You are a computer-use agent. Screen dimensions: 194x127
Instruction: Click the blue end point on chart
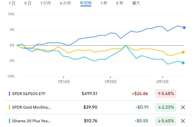[184, 28]
